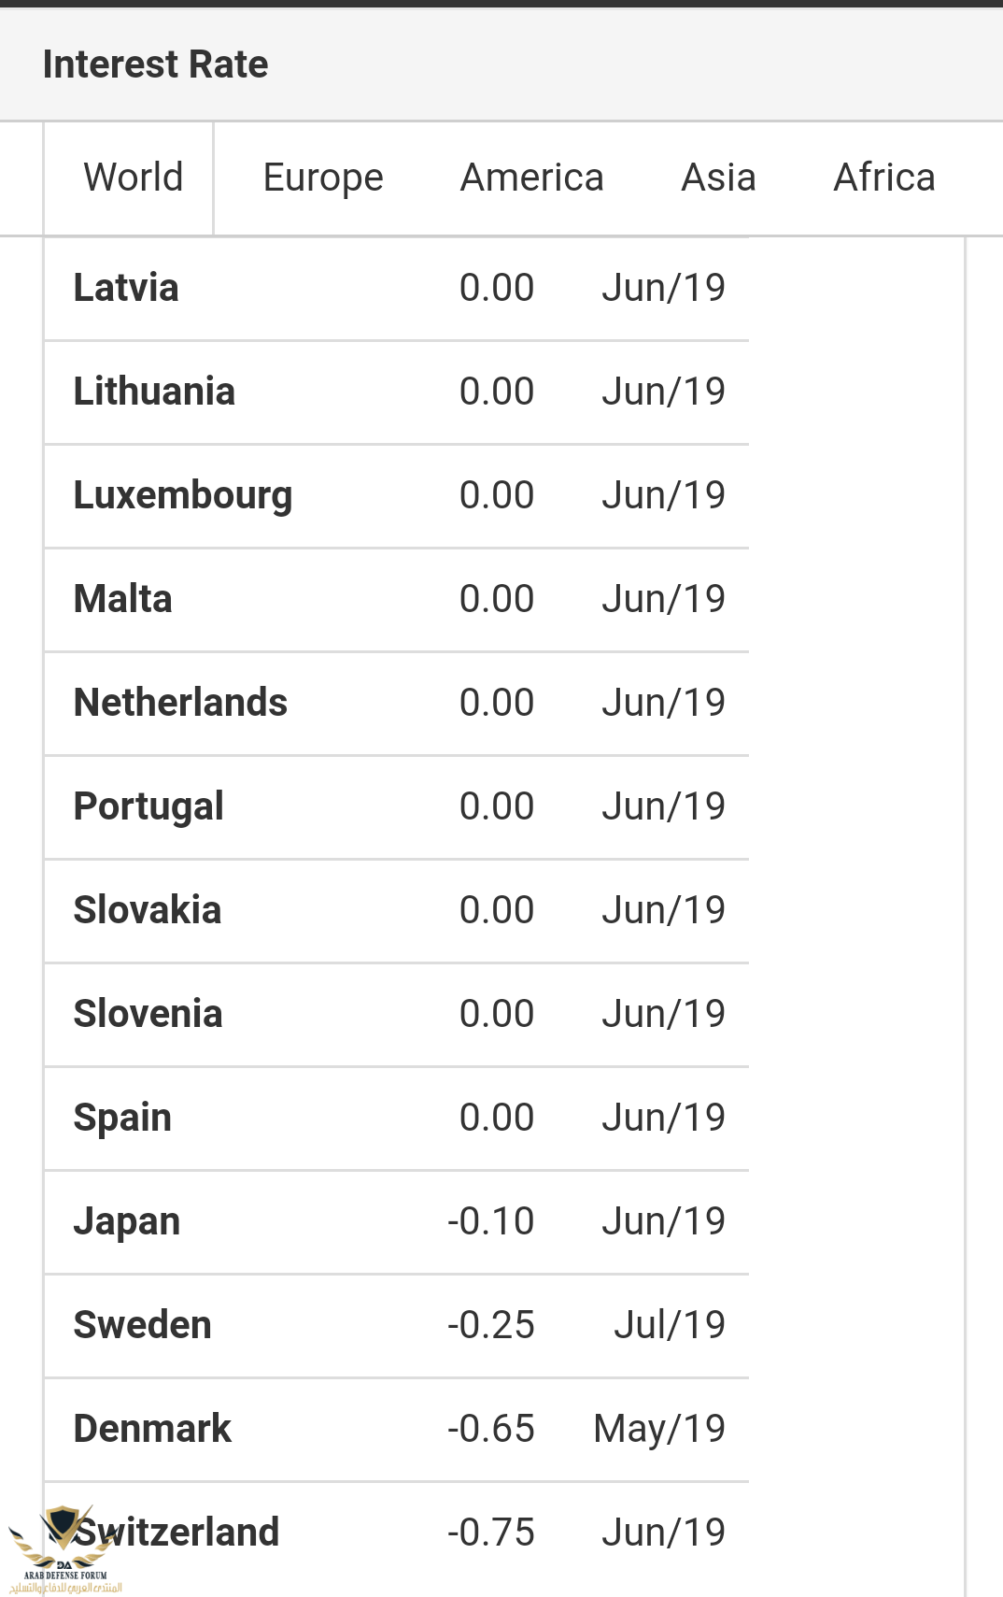1003x1597 pixels.
Task: Select Denmark in the table
Action: [152, 1429]
